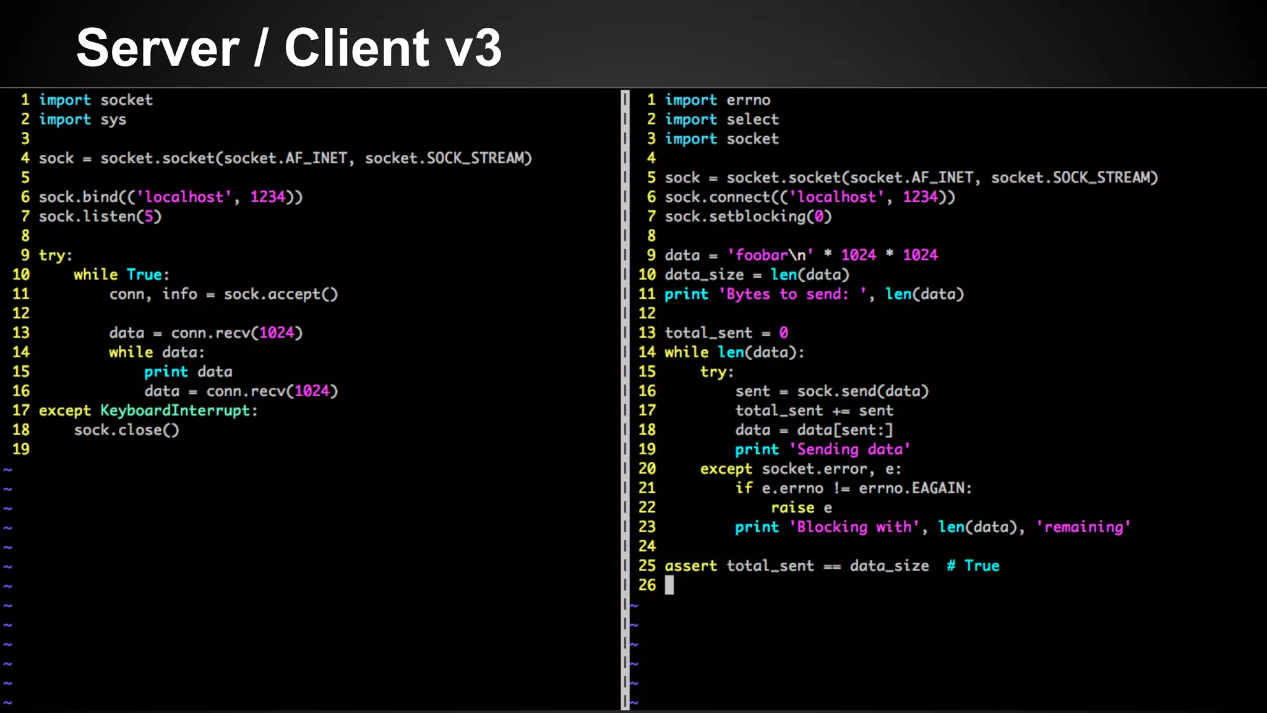
Task: Click 'import errno' in the client pane
Action: tap(718, 100)
